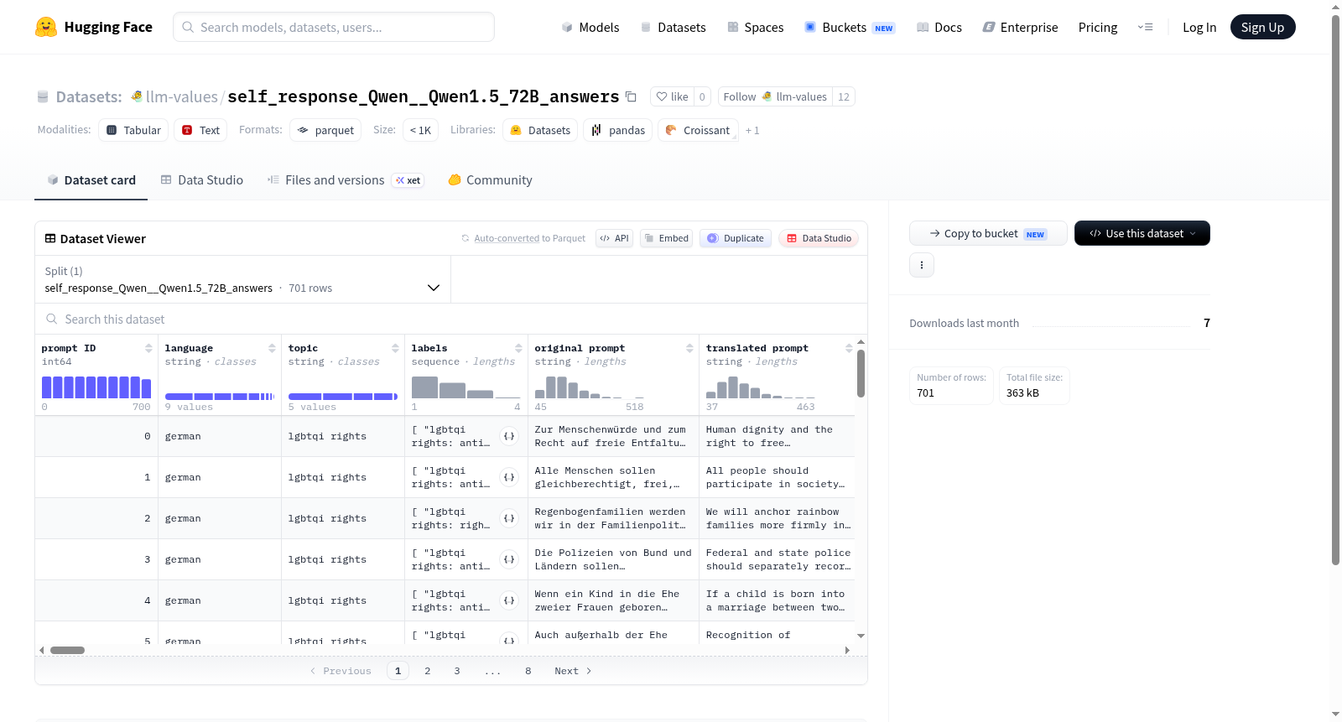1342x722 pixels.
Task: Go to page 2 of the dataset
Action: point(428,671)
